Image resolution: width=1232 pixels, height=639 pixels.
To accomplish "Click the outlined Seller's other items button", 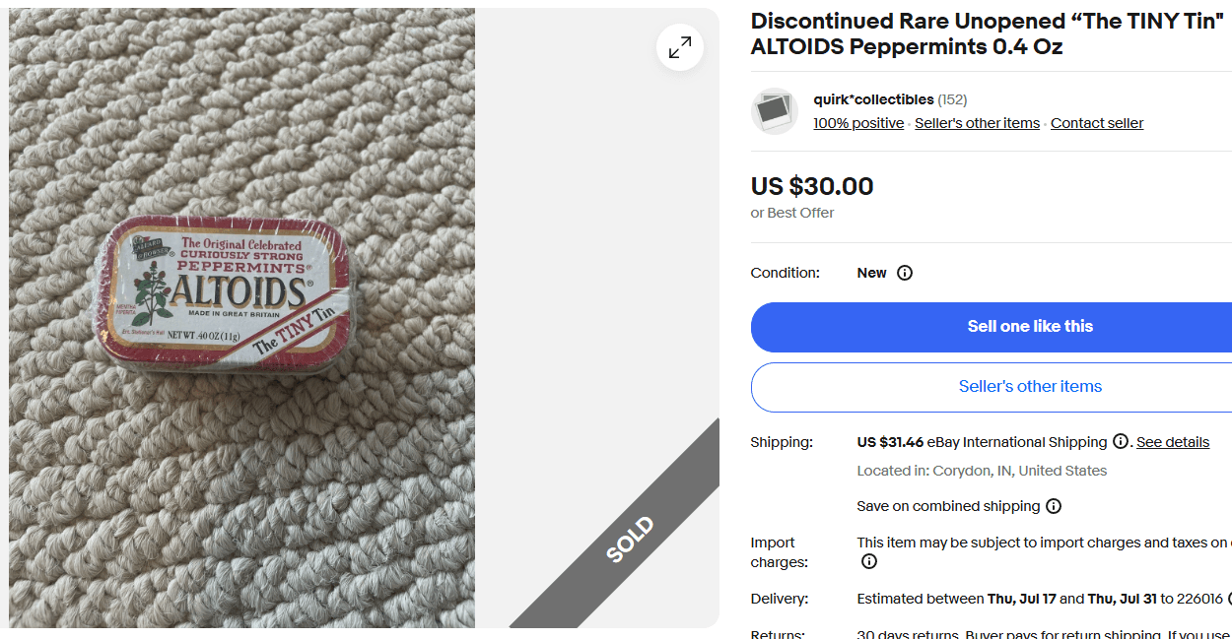I will (1029, 386).
